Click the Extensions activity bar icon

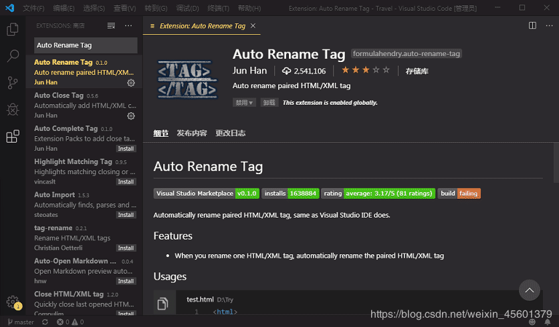12,137
